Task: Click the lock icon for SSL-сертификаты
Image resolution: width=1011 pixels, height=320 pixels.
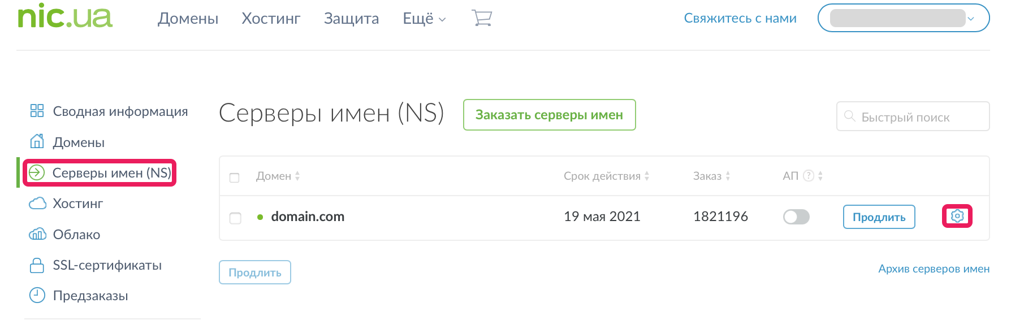Action: click(x=37, y=265)
